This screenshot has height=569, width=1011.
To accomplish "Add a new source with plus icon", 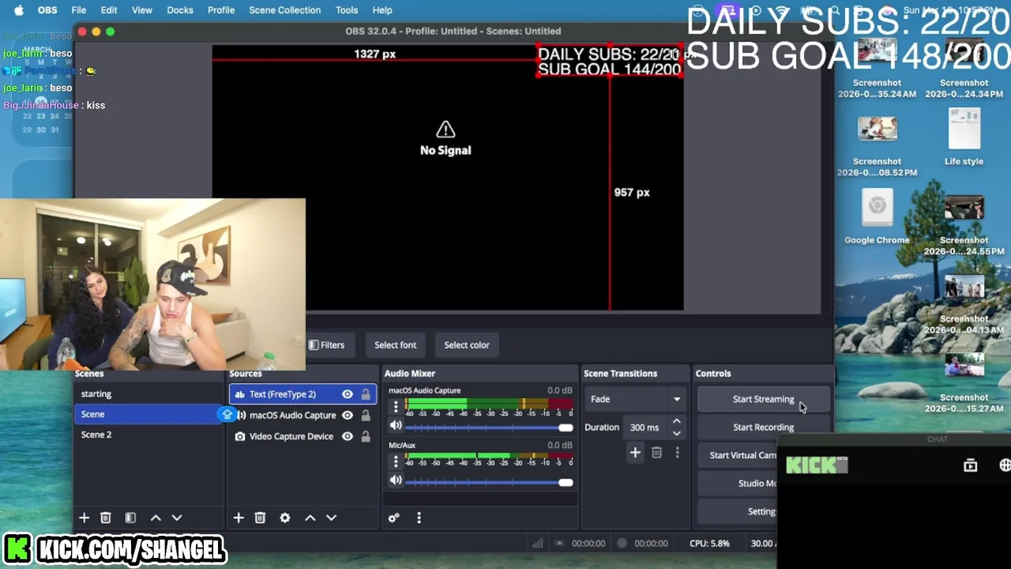I will click(x=239, y=518).
